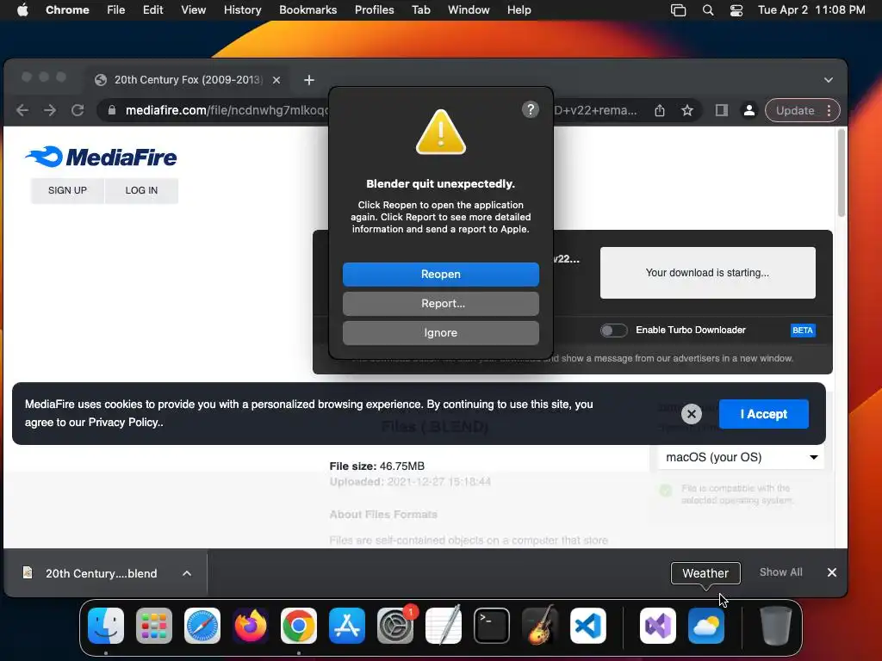This screenshot has height=661, width=882.
Task: Open the App Store dock icon
Action: click(x=347, y=626)
